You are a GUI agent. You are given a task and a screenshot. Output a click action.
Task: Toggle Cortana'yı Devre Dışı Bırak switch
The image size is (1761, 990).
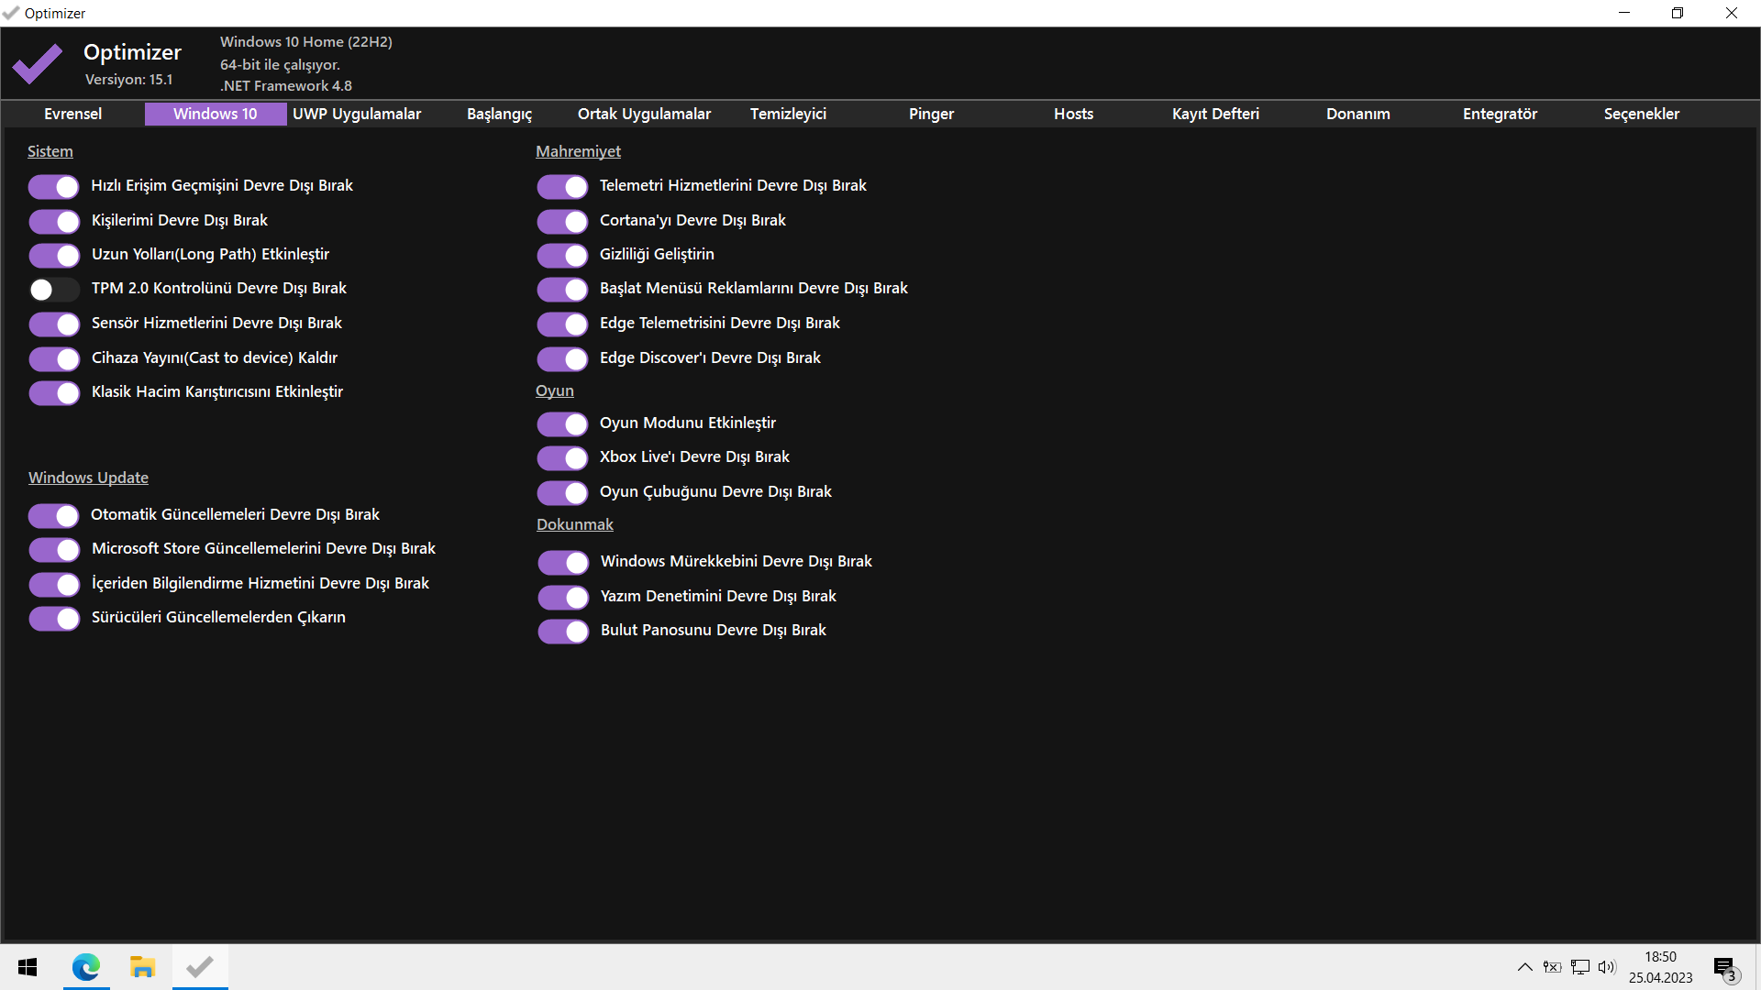pos(562,222)
